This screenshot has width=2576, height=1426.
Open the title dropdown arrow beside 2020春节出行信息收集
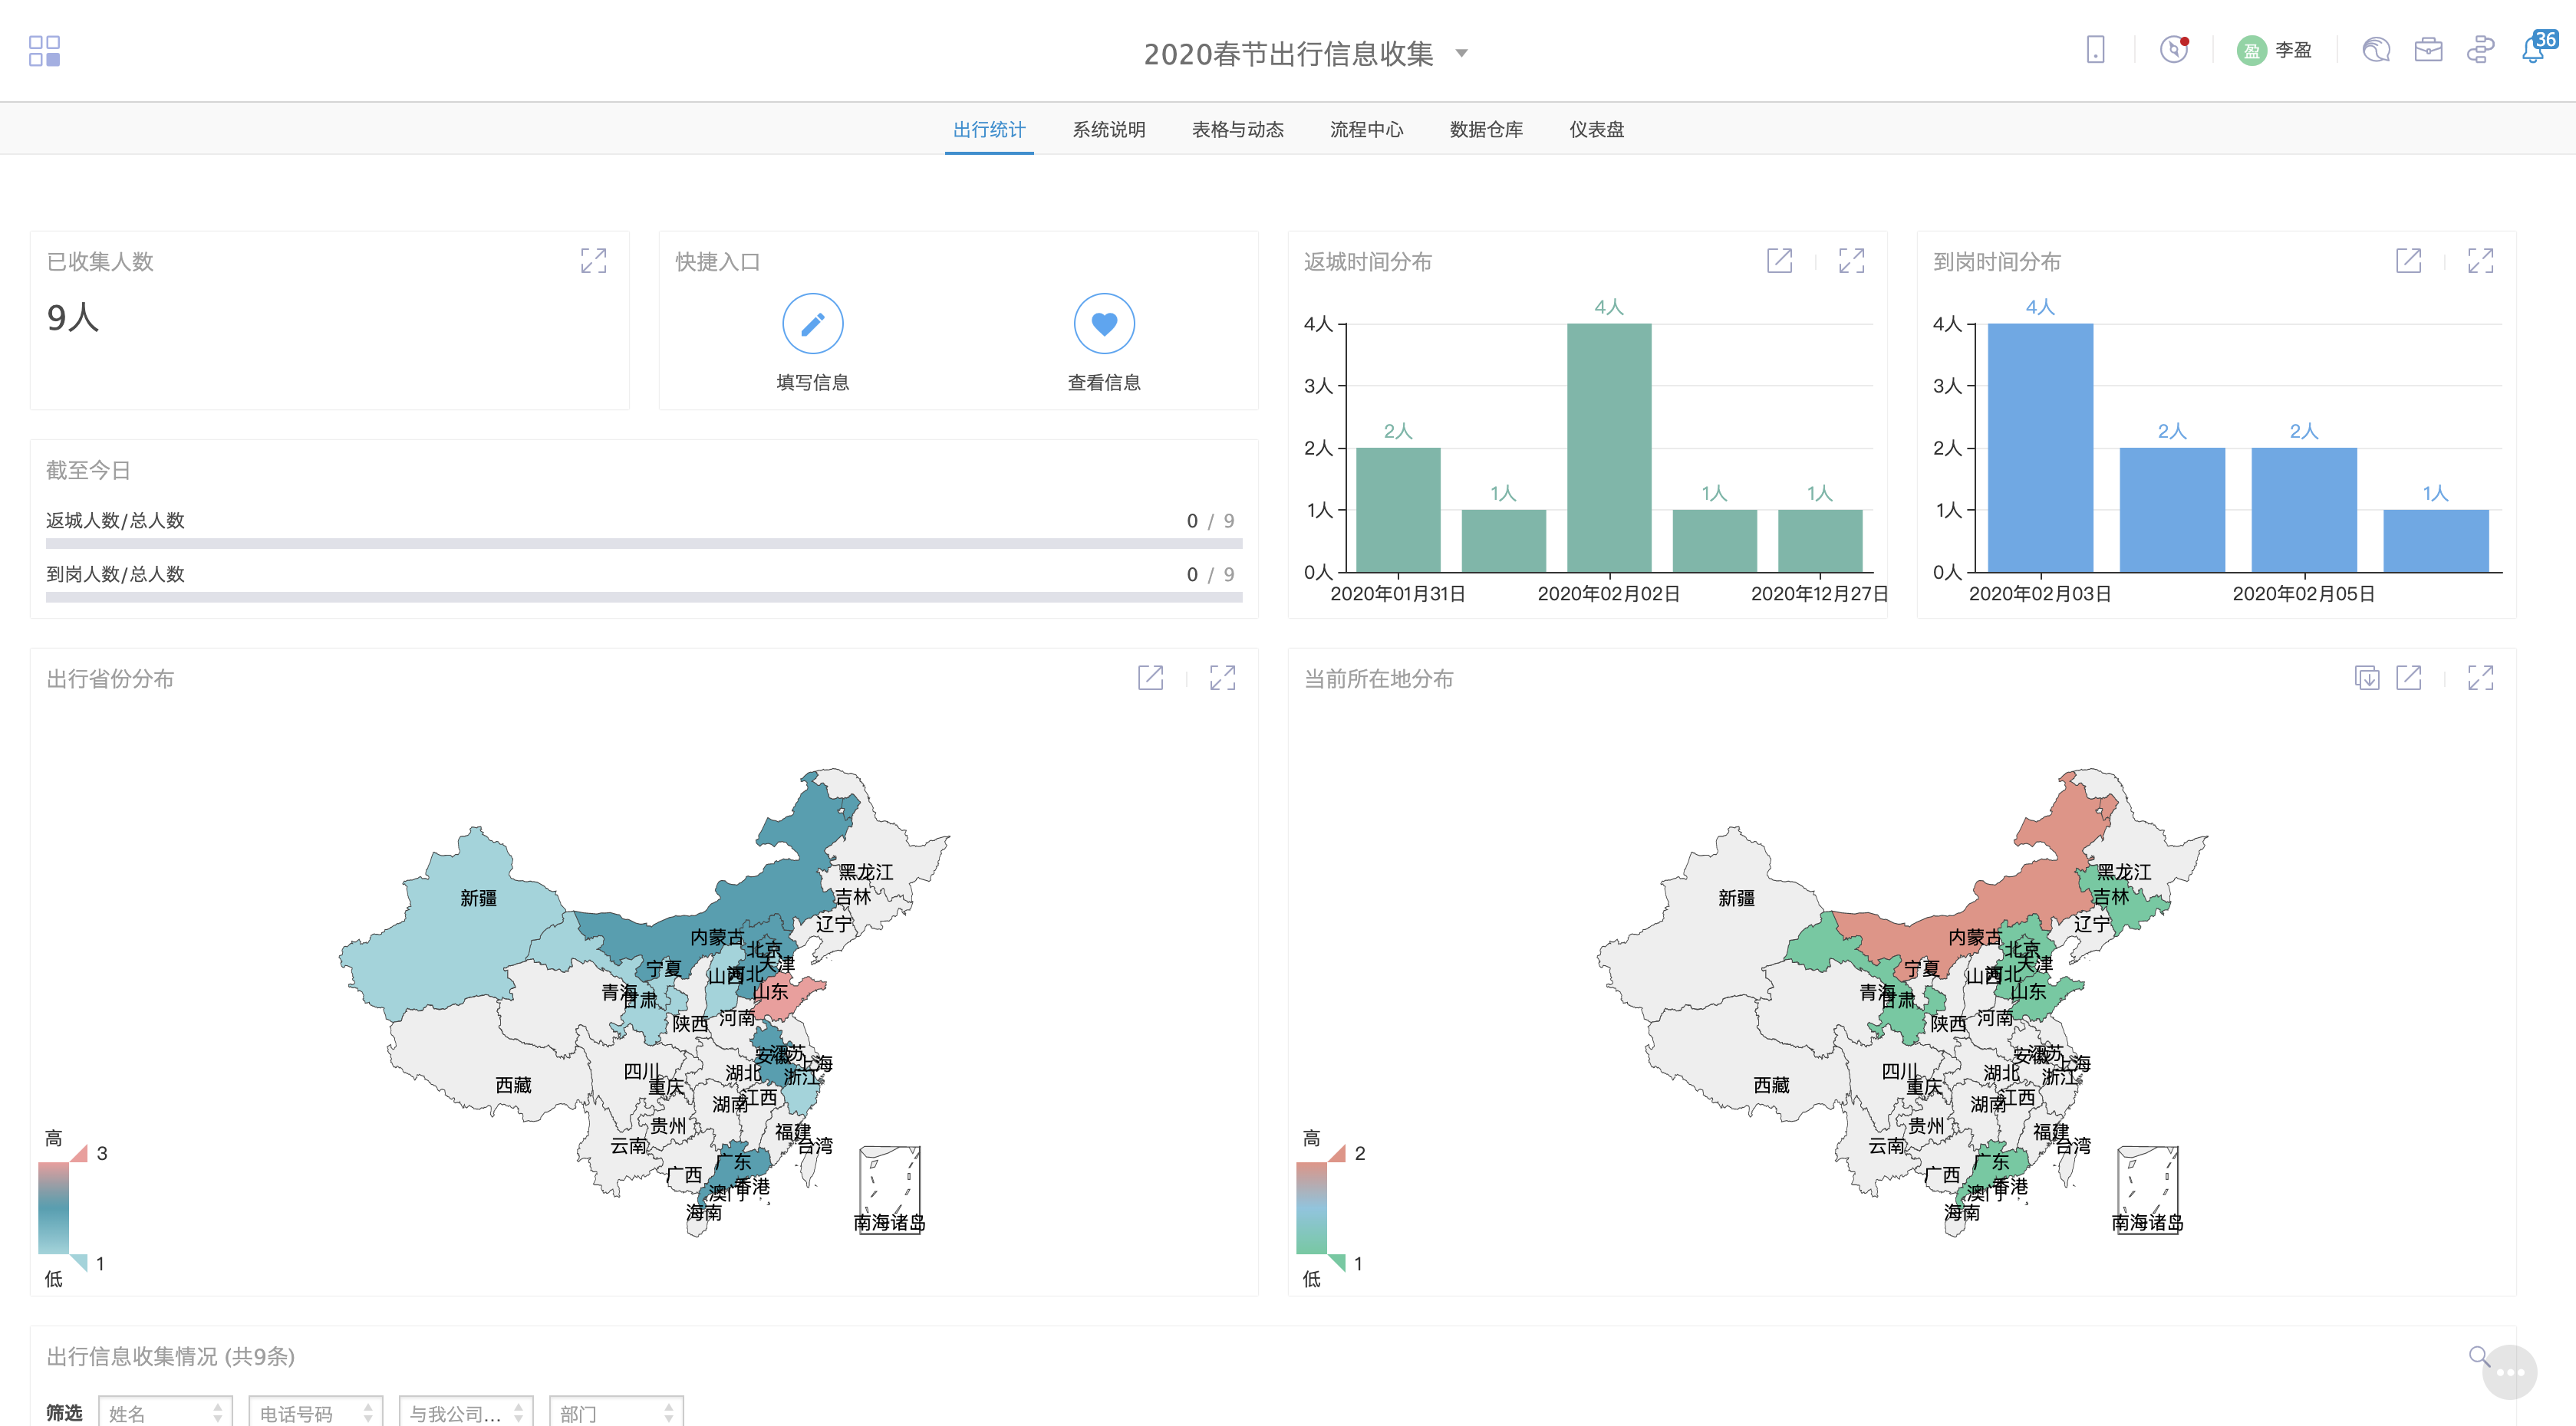point(1461,53)
